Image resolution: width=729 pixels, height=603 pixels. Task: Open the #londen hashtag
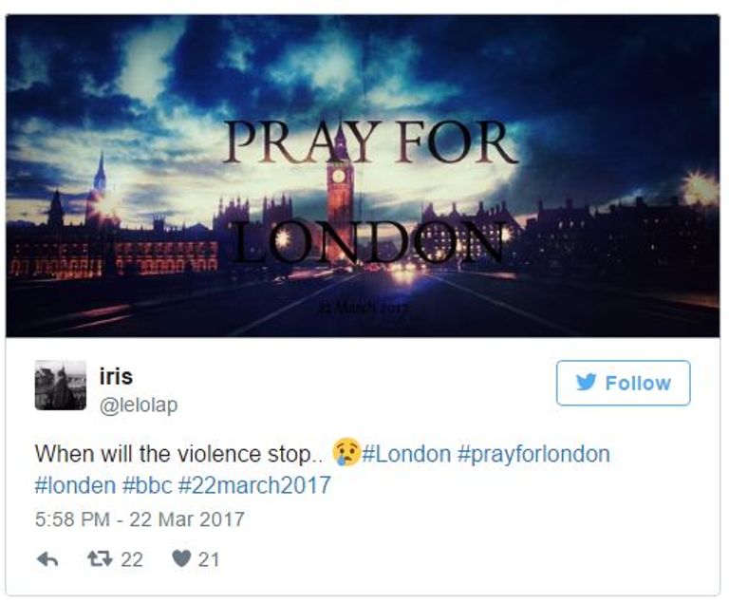[75, 485]
